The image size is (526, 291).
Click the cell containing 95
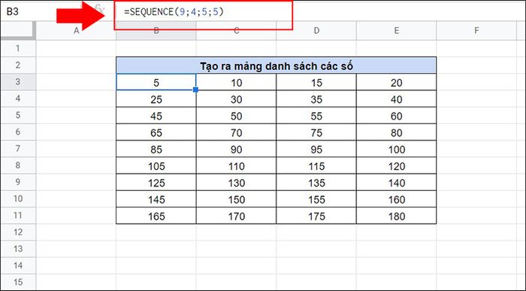point(316,149)
